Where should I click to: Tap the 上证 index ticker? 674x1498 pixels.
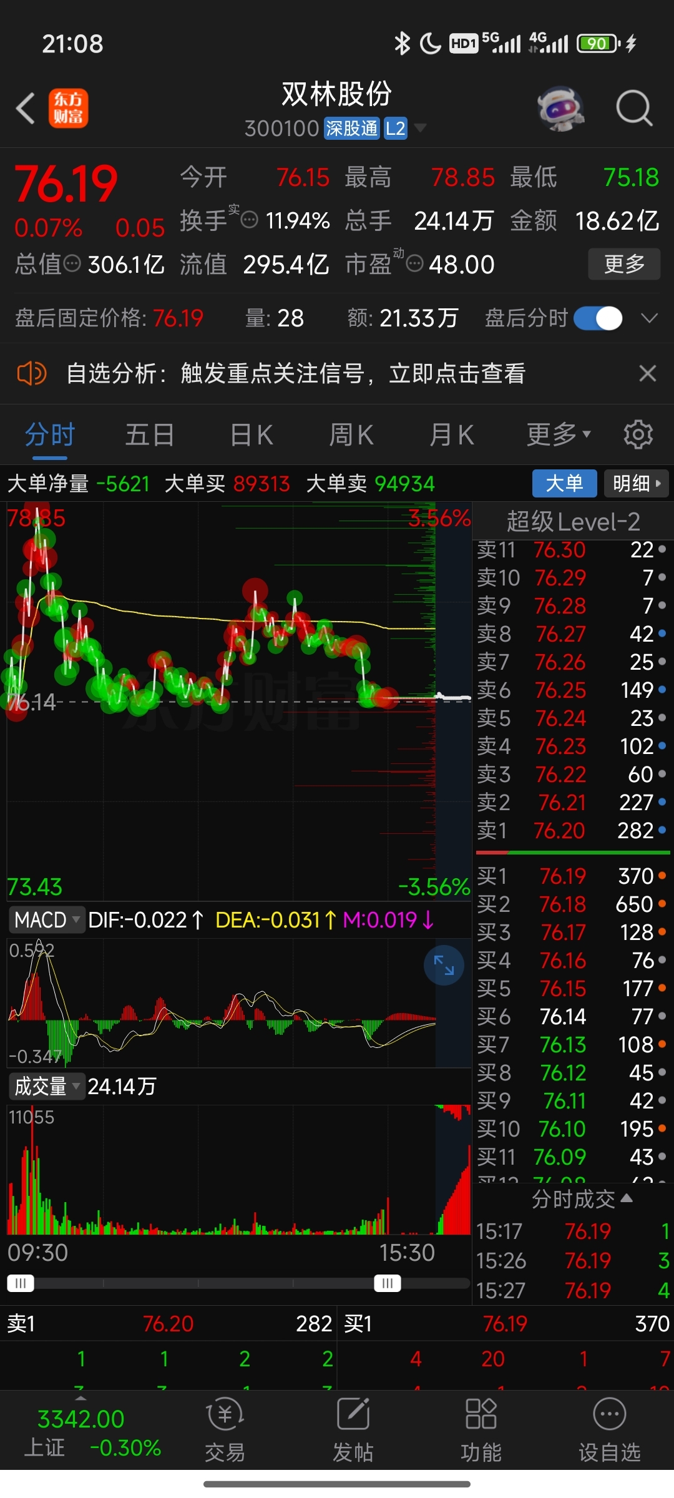coord(92,1432)
